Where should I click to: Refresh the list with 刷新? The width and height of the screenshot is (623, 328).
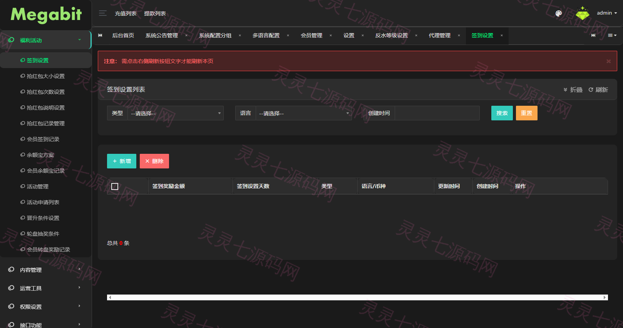click(598, 90)
